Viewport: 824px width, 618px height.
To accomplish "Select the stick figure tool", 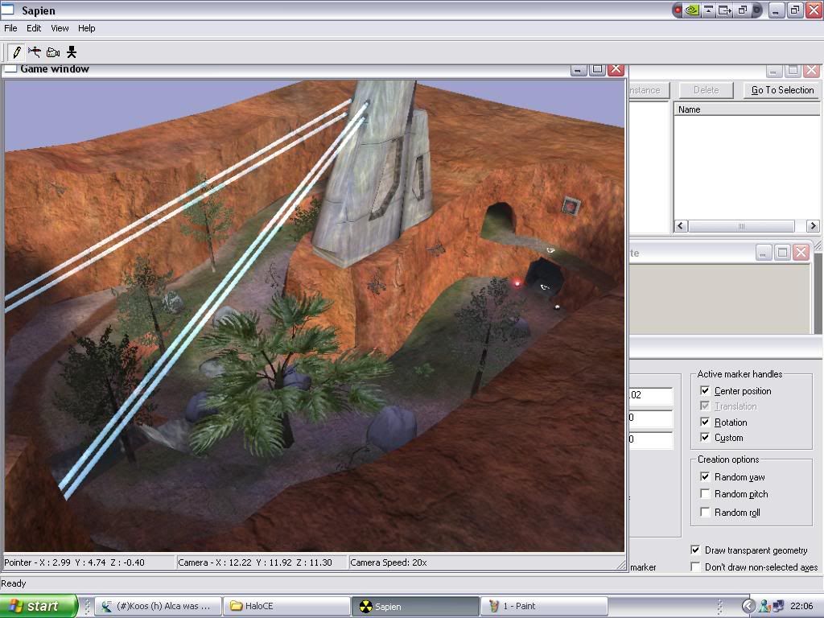I will click(72, 52).
